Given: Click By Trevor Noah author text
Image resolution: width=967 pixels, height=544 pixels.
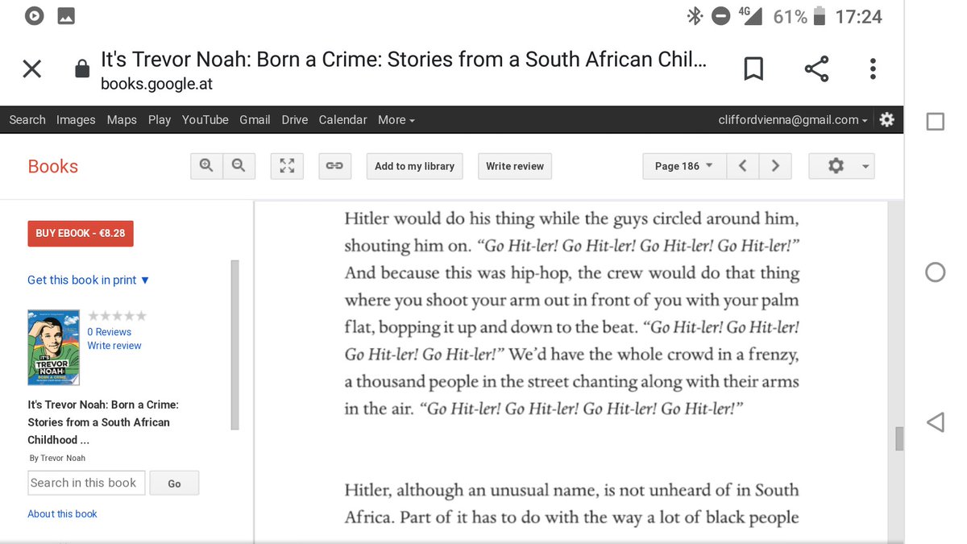Looking at the screenshot, I should coord(56,458).
